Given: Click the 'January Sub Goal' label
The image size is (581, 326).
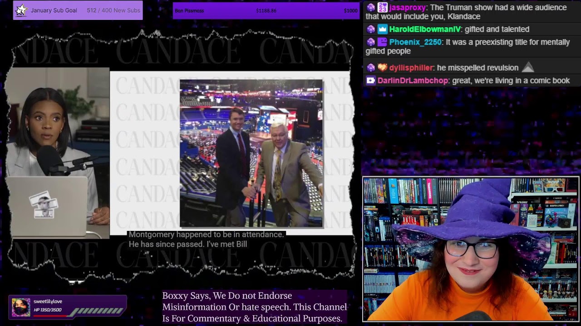Looking at the screenshot, I should [54, 10].
